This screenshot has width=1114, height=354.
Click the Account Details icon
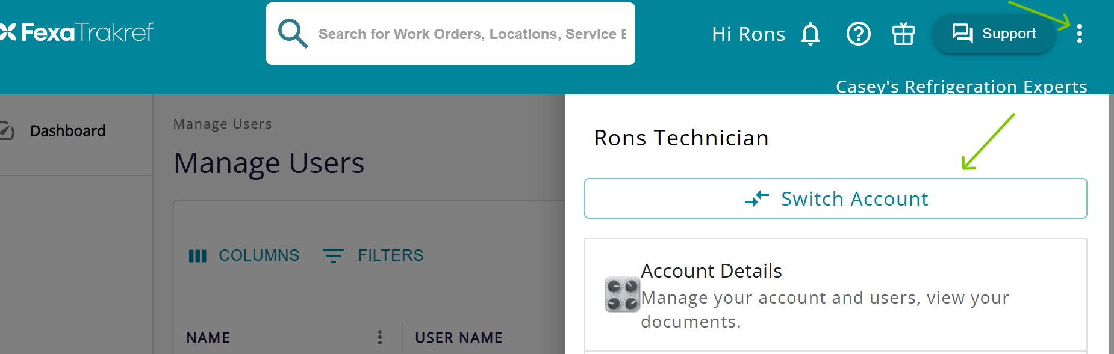point(622,294)
